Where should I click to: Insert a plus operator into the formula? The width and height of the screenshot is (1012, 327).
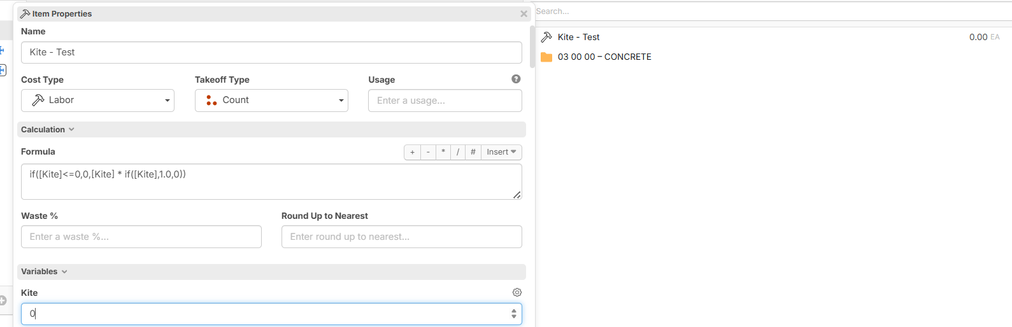point(412,152)
